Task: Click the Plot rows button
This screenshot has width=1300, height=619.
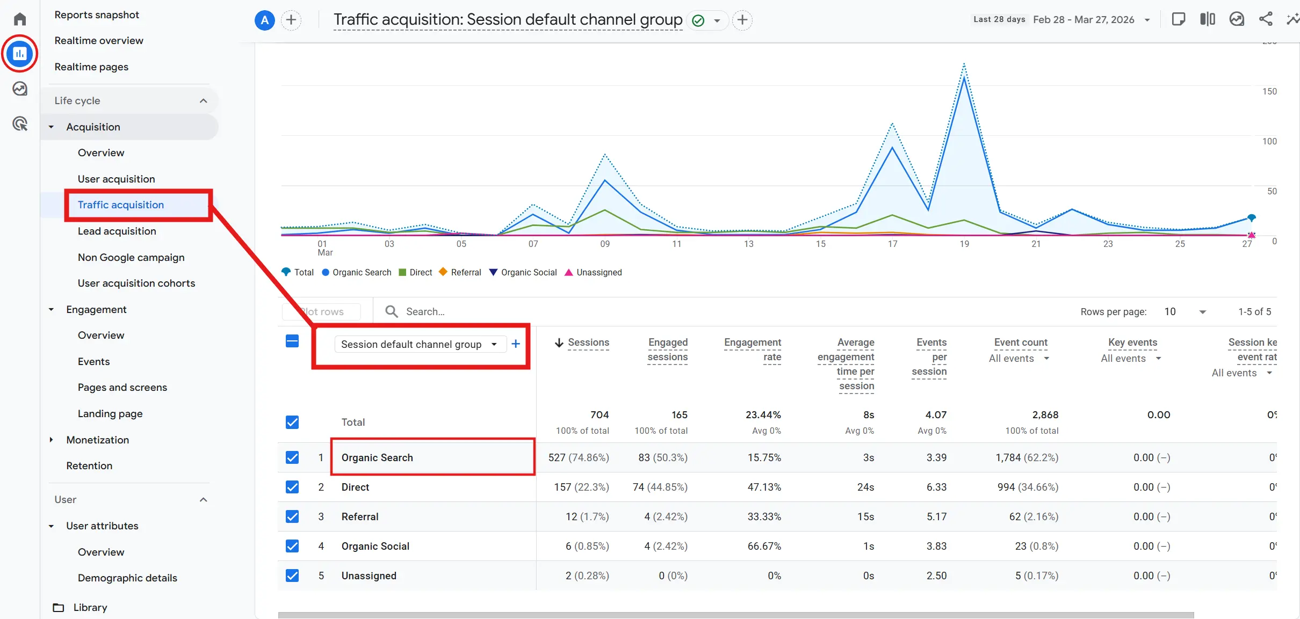Action: point(321,311)
